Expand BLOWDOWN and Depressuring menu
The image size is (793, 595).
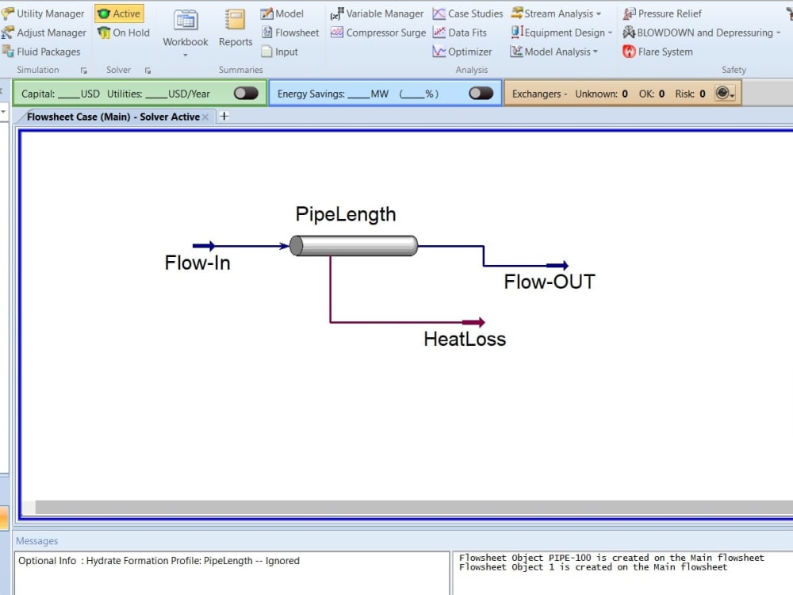click(x=702, y=33)
